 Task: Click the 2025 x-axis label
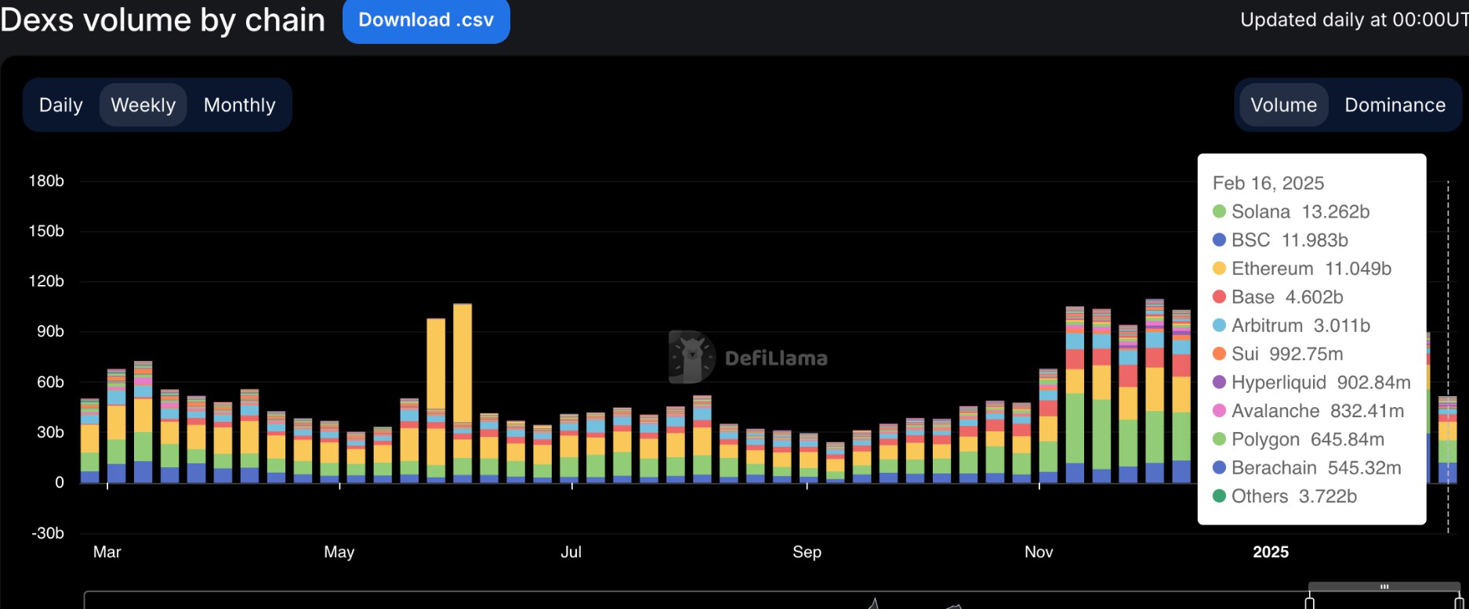pos(1271,552)
